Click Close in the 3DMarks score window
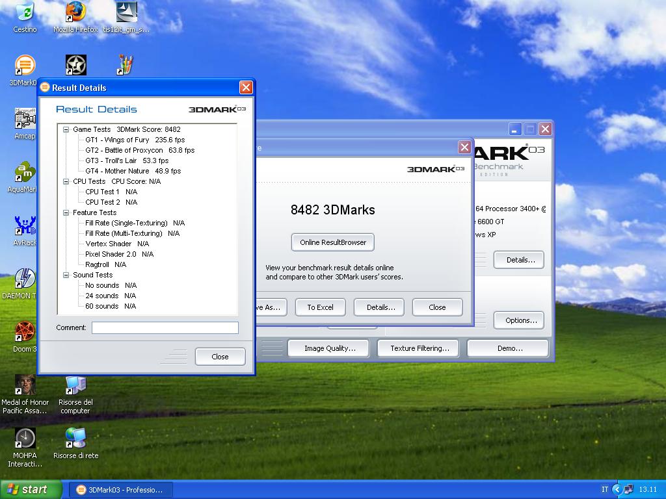Viewport: 666px width, 499px height. pyautogui.click(x=437, y=307)
